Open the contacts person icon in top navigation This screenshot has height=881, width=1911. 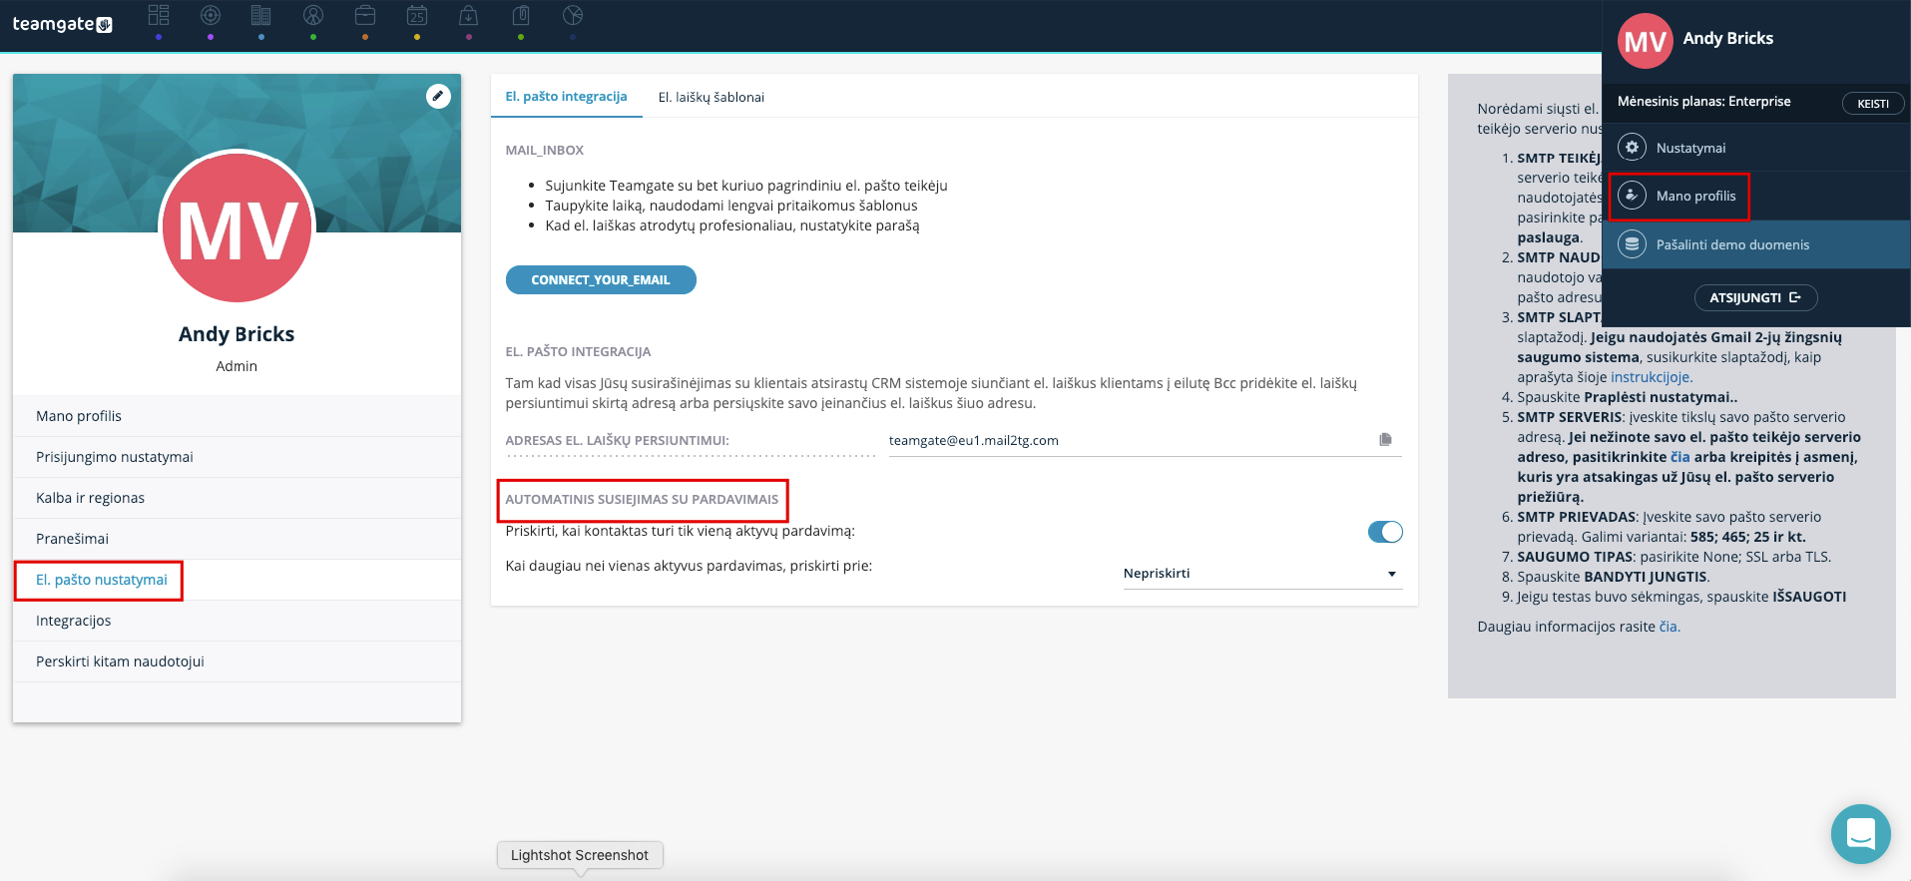coord(313,16)
